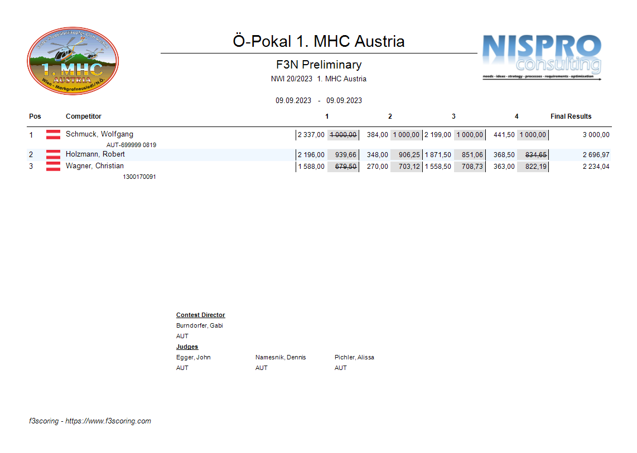
Task: Click the F3N Preliminary subtitle
Action: pos(318,65)
